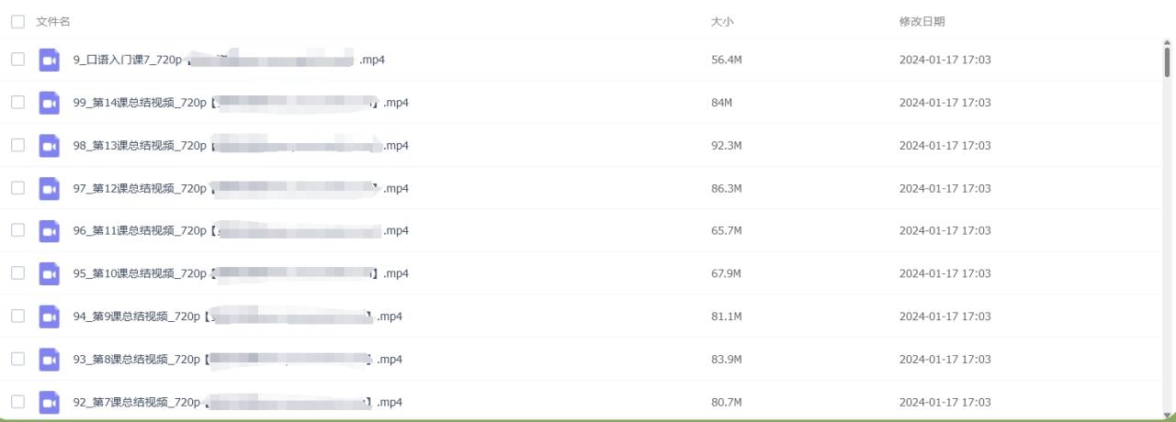Click video icon for 9_口语入门课7 file
Image resolution: width=1176 pixels, height=422 pixels.
(50, 61)
